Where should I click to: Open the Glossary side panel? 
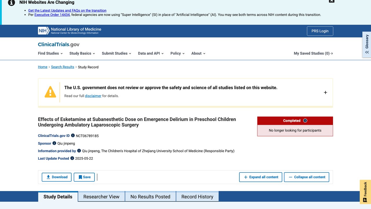(x=367, y=44)
